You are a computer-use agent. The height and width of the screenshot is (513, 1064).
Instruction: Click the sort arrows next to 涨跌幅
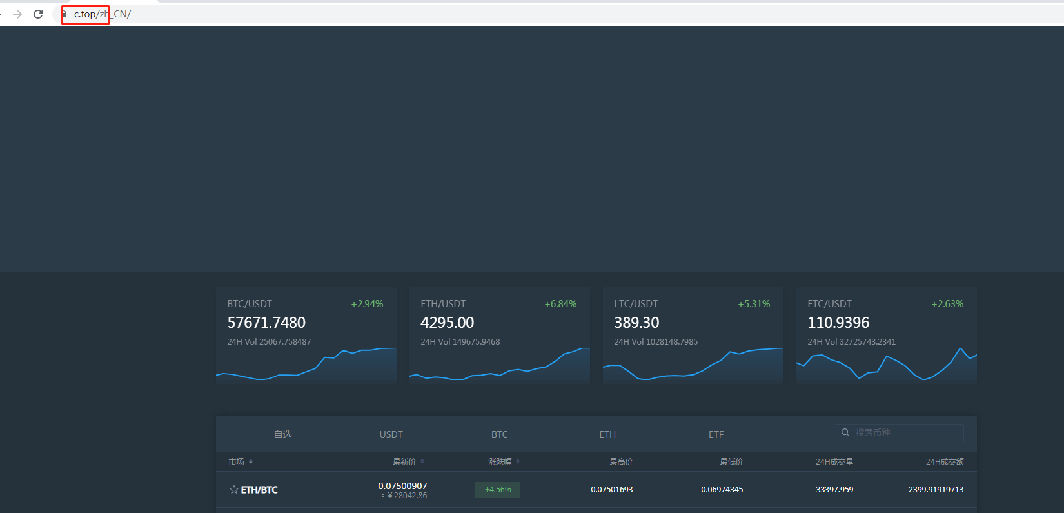pyautogui.click(x=518, y=462)
